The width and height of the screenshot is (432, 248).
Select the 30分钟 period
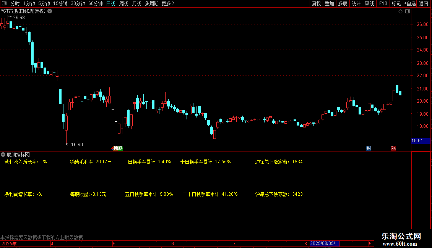pyautogui.click(x=78, y=3)
